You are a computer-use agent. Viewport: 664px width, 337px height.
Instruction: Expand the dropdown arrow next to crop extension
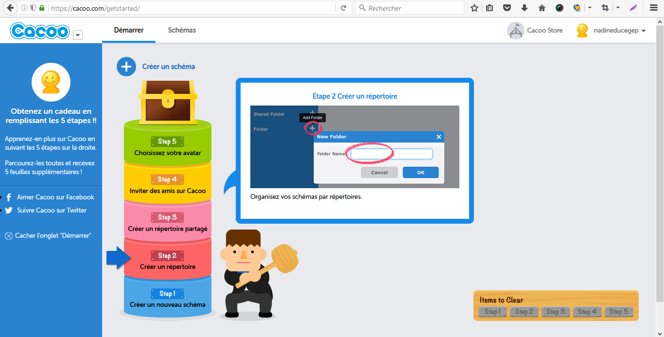[x=618, y=8]
